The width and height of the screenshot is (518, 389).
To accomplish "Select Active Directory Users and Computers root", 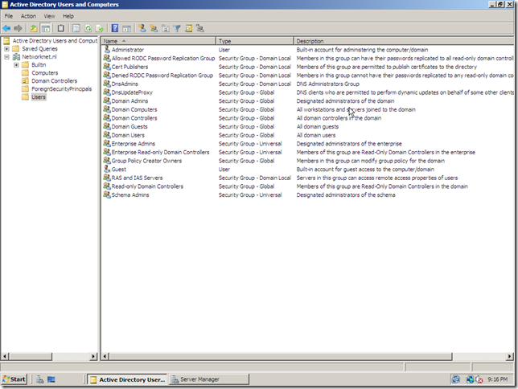I will pyautogui.click(x=55, y=41).
